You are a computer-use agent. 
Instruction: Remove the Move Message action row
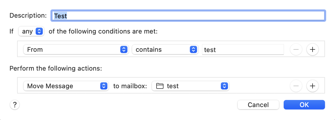[x=296, y=86]
